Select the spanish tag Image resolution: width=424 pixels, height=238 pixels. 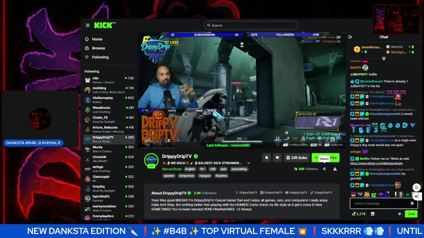(169, 176)
